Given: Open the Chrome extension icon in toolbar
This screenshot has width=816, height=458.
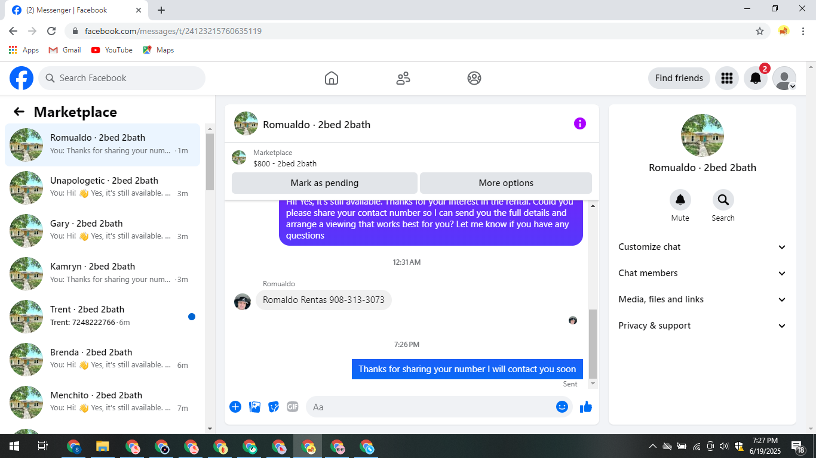Looking at the screenshot, I should [x=784, y=31].
